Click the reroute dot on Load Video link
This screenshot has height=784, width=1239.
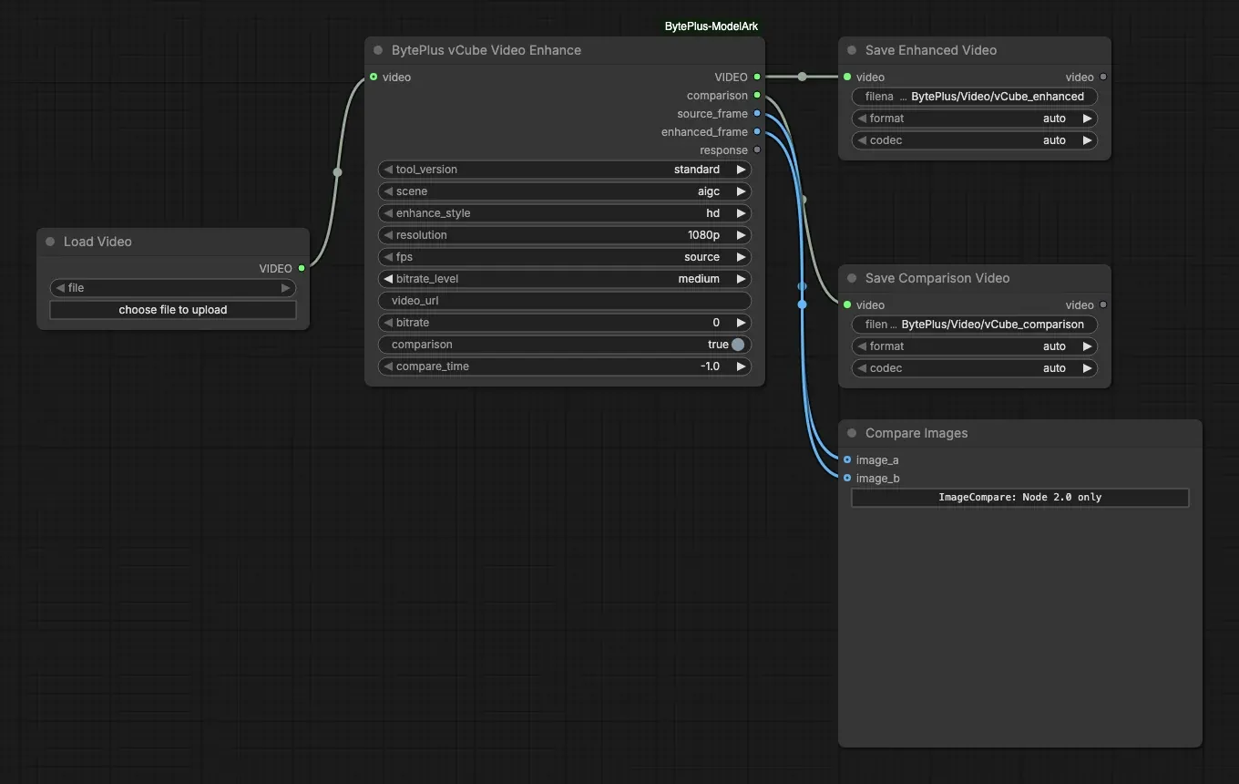pos(338,171)
